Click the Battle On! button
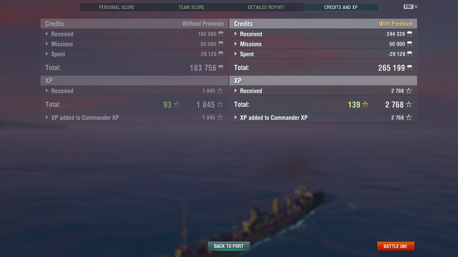458x257 pixels. pos(396,246)
